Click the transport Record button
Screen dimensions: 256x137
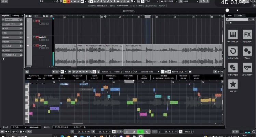point(147,132)
